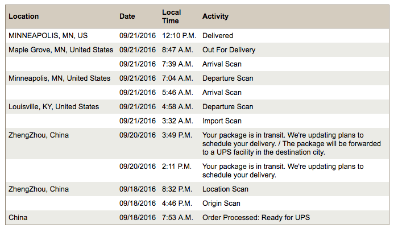Viewport: 394px width, 228px height.
Task: Click the 2:11 P.M. time cell
Action: click(x=177, y=167)
